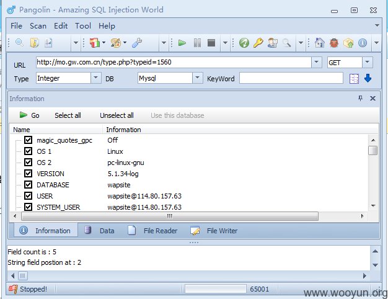Switch to the File Writer tab
This screenshot has width=388, height=299.
coord(214,231)
